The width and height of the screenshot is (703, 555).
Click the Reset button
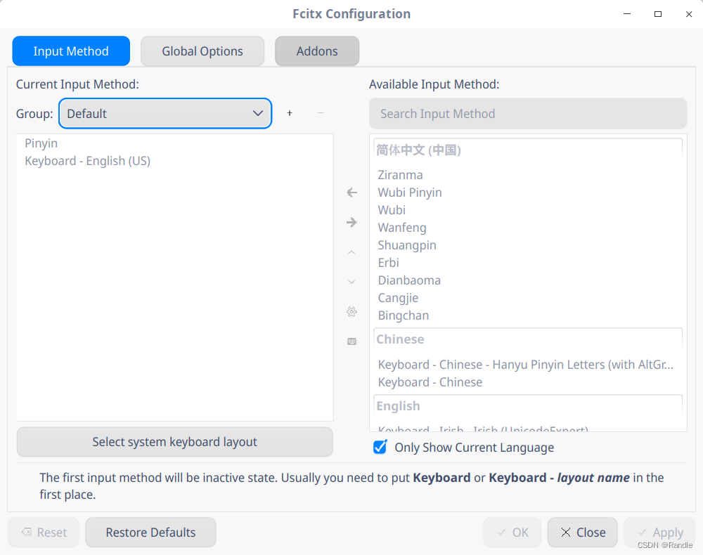point(44,532)
